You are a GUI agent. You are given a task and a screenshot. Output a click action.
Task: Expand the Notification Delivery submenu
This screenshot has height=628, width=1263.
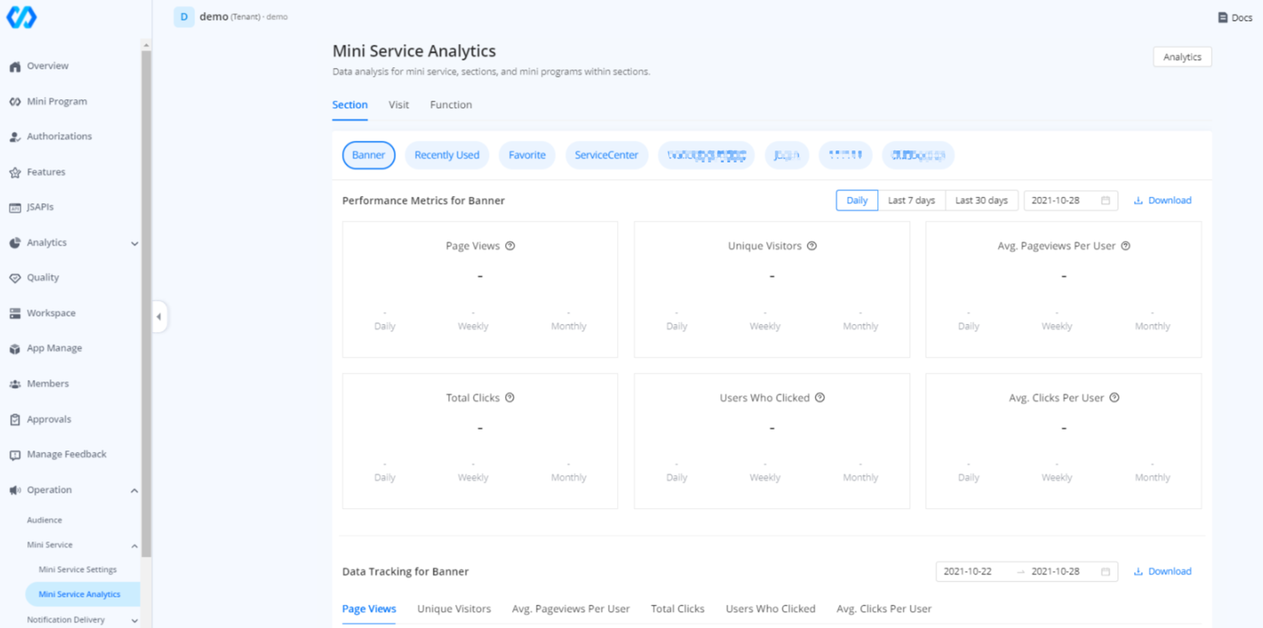pos(134,621)
